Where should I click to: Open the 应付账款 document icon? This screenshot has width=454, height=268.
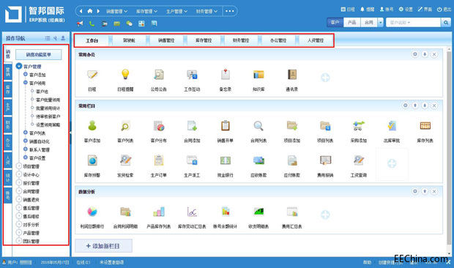(292, 160)
